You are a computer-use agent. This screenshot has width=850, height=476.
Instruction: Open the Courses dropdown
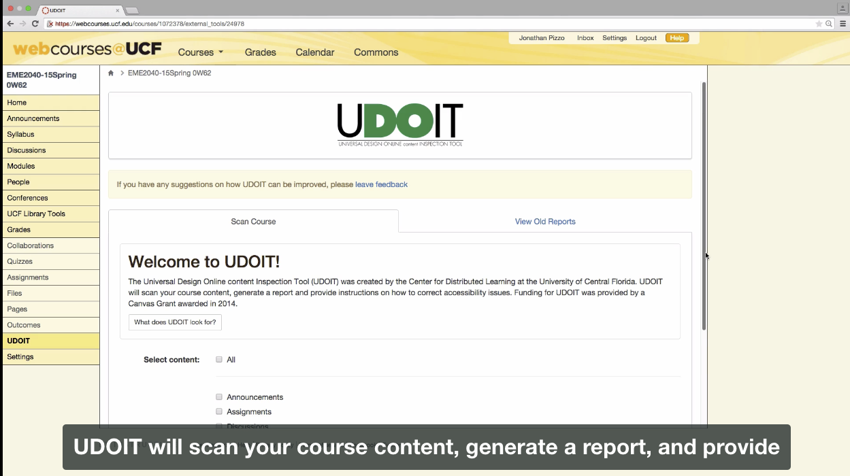[x=200, y=52]
